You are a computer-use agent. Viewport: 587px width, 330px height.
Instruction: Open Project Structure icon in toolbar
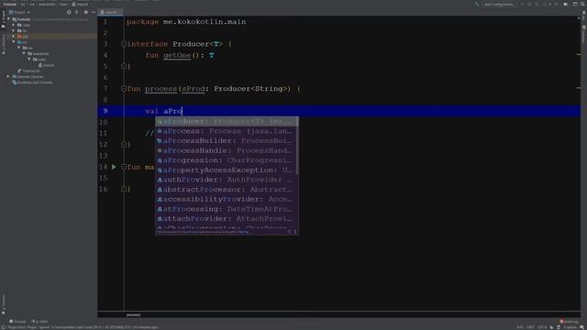pos(566,4)
